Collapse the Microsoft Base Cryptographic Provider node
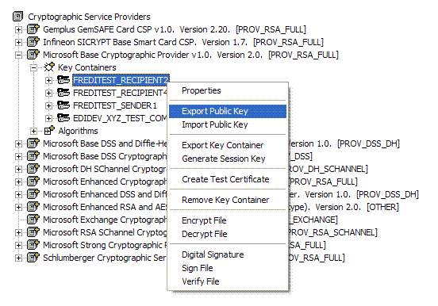The height and width of the screenshot is (306, 438). 18,55
